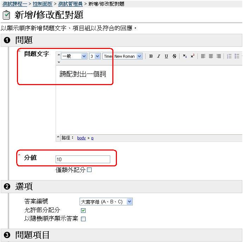The height and width of the screenshot is (242, 243).
Task: Apply italic formatting to text
Action: point(158,56)
